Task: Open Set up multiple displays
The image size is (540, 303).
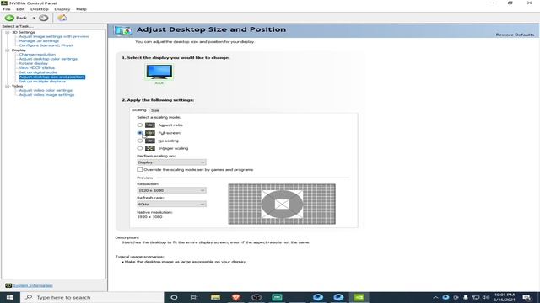Action: pyautogui.click(x=42, y=82)
